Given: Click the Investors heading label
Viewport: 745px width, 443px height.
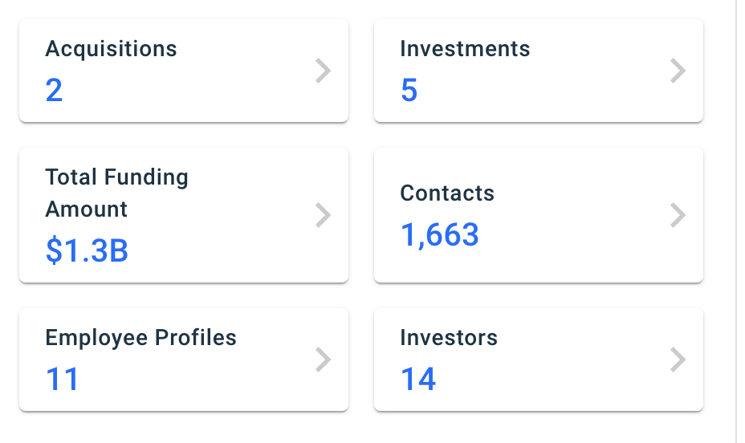Looking at the screenshot, I should pyautogui.click(x=449, y=338).
